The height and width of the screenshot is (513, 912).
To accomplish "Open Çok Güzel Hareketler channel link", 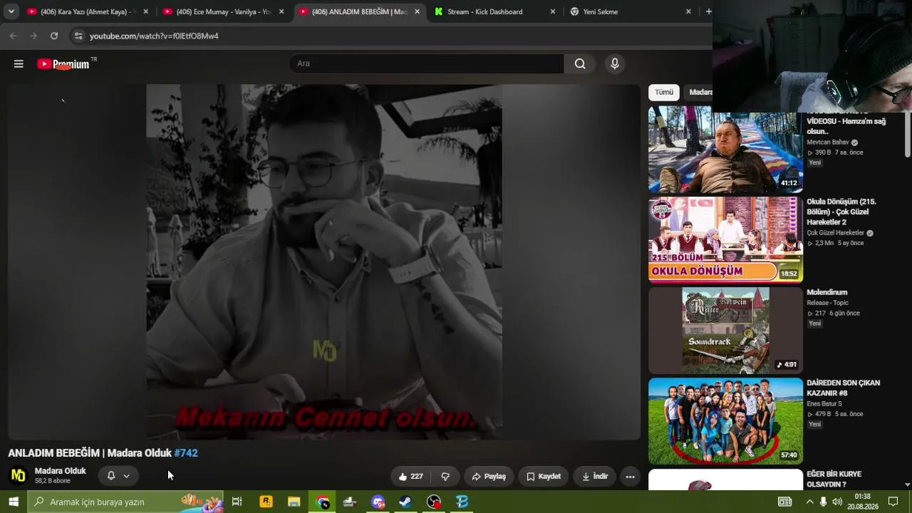I will point(835,233).
